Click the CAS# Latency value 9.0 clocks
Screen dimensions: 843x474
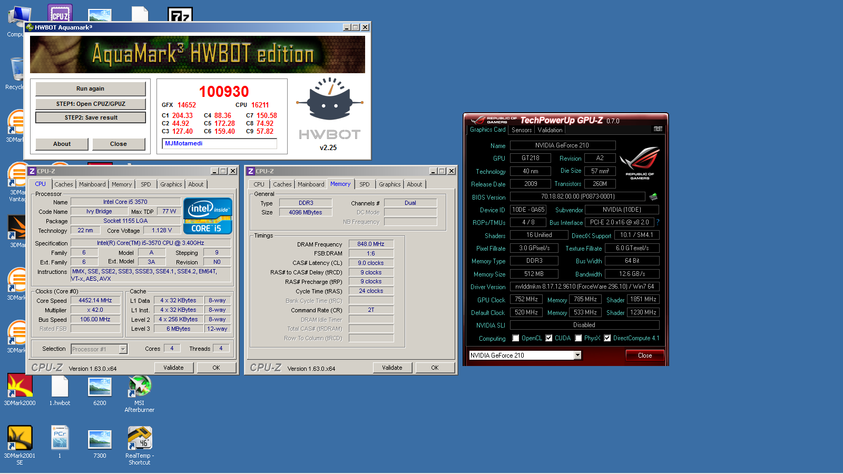pyautogui.click(x=371, y=263)
